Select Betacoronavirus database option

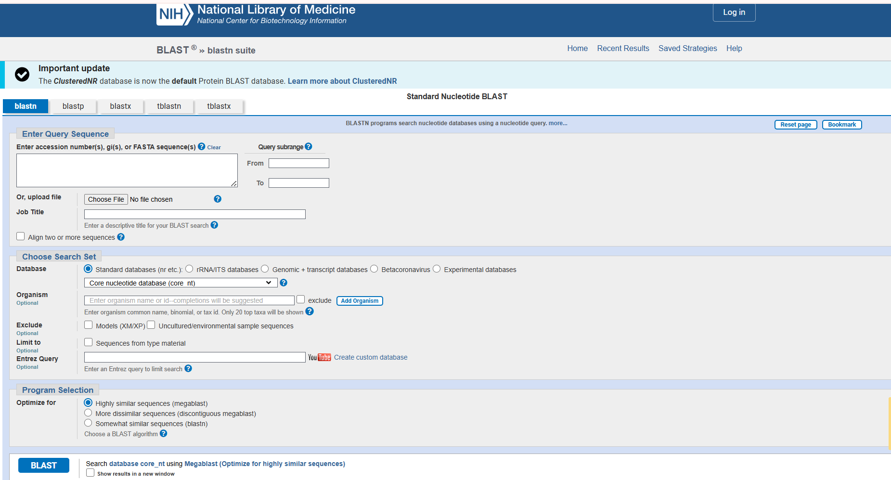click(374, 269)
